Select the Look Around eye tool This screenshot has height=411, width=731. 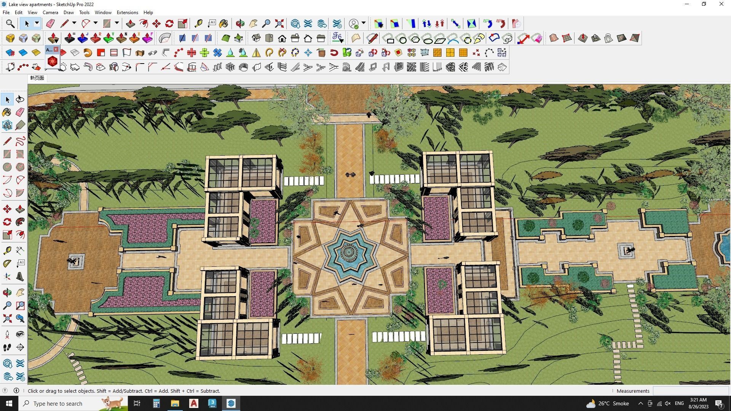tap(20, 335)
